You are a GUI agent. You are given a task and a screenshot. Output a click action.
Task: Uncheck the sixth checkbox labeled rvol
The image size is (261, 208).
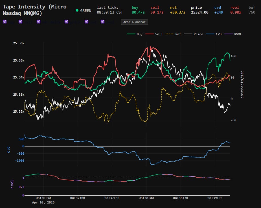tap(102, 22)
